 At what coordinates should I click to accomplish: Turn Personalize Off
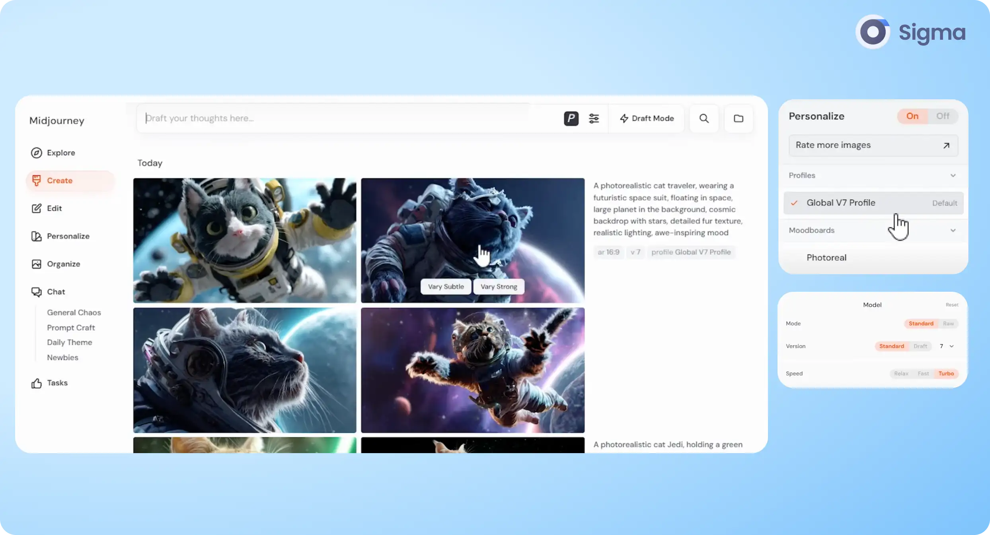942,116
